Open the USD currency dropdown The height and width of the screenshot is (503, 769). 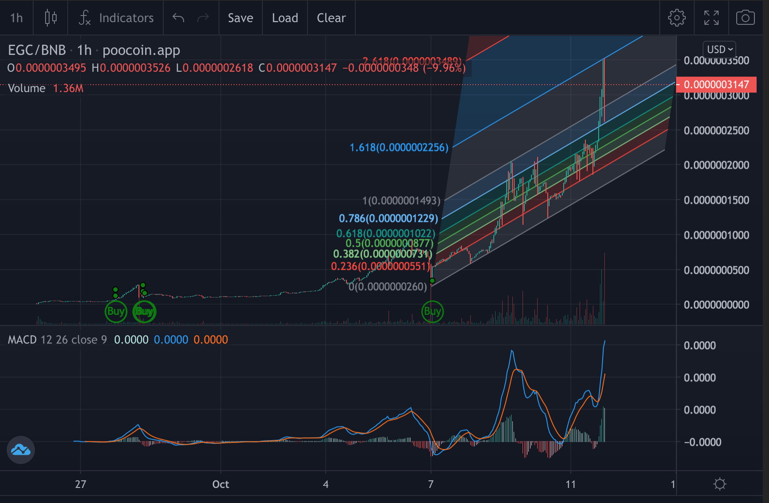[720, 49]
